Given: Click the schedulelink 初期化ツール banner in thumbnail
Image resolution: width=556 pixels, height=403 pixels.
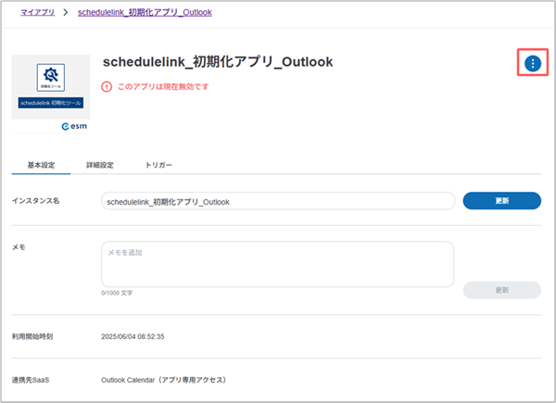Looking at the screenshot, I should (51, 103).
